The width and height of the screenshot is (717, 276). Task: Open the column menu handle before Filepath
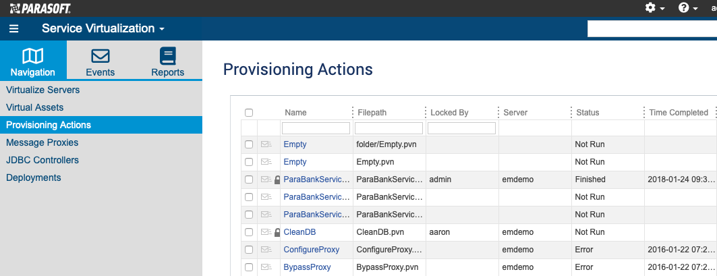(353, 113)
